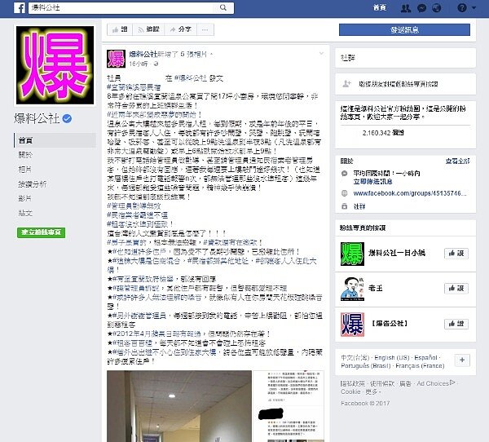Click the page Like thumbs-up button
489x442 pixels.
(x=120, y=29)
